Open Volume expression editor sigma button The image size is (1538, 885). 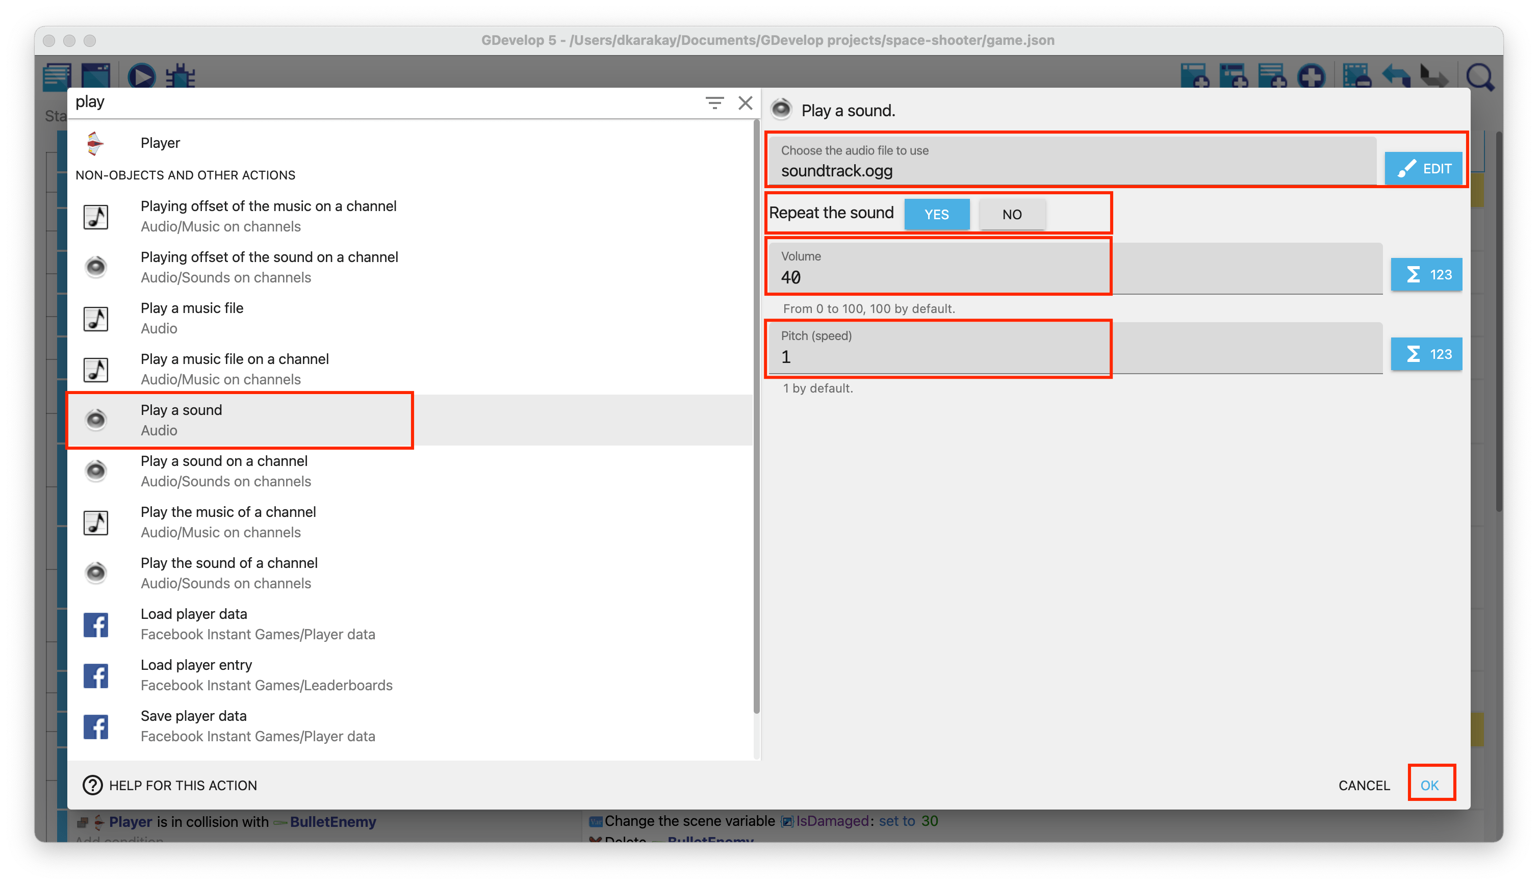[x=1426, y=275]
